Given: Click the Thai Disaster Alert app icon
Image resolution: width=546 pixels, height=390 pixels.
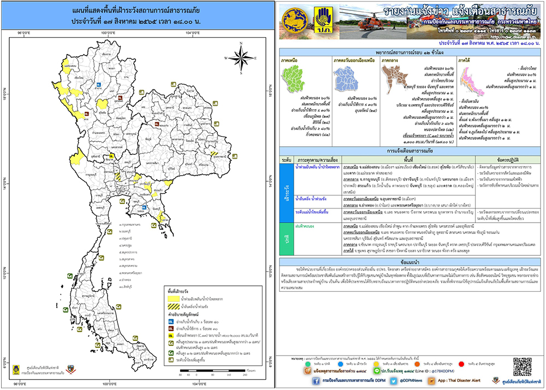Looking at the screenshot, I should 431,381.
